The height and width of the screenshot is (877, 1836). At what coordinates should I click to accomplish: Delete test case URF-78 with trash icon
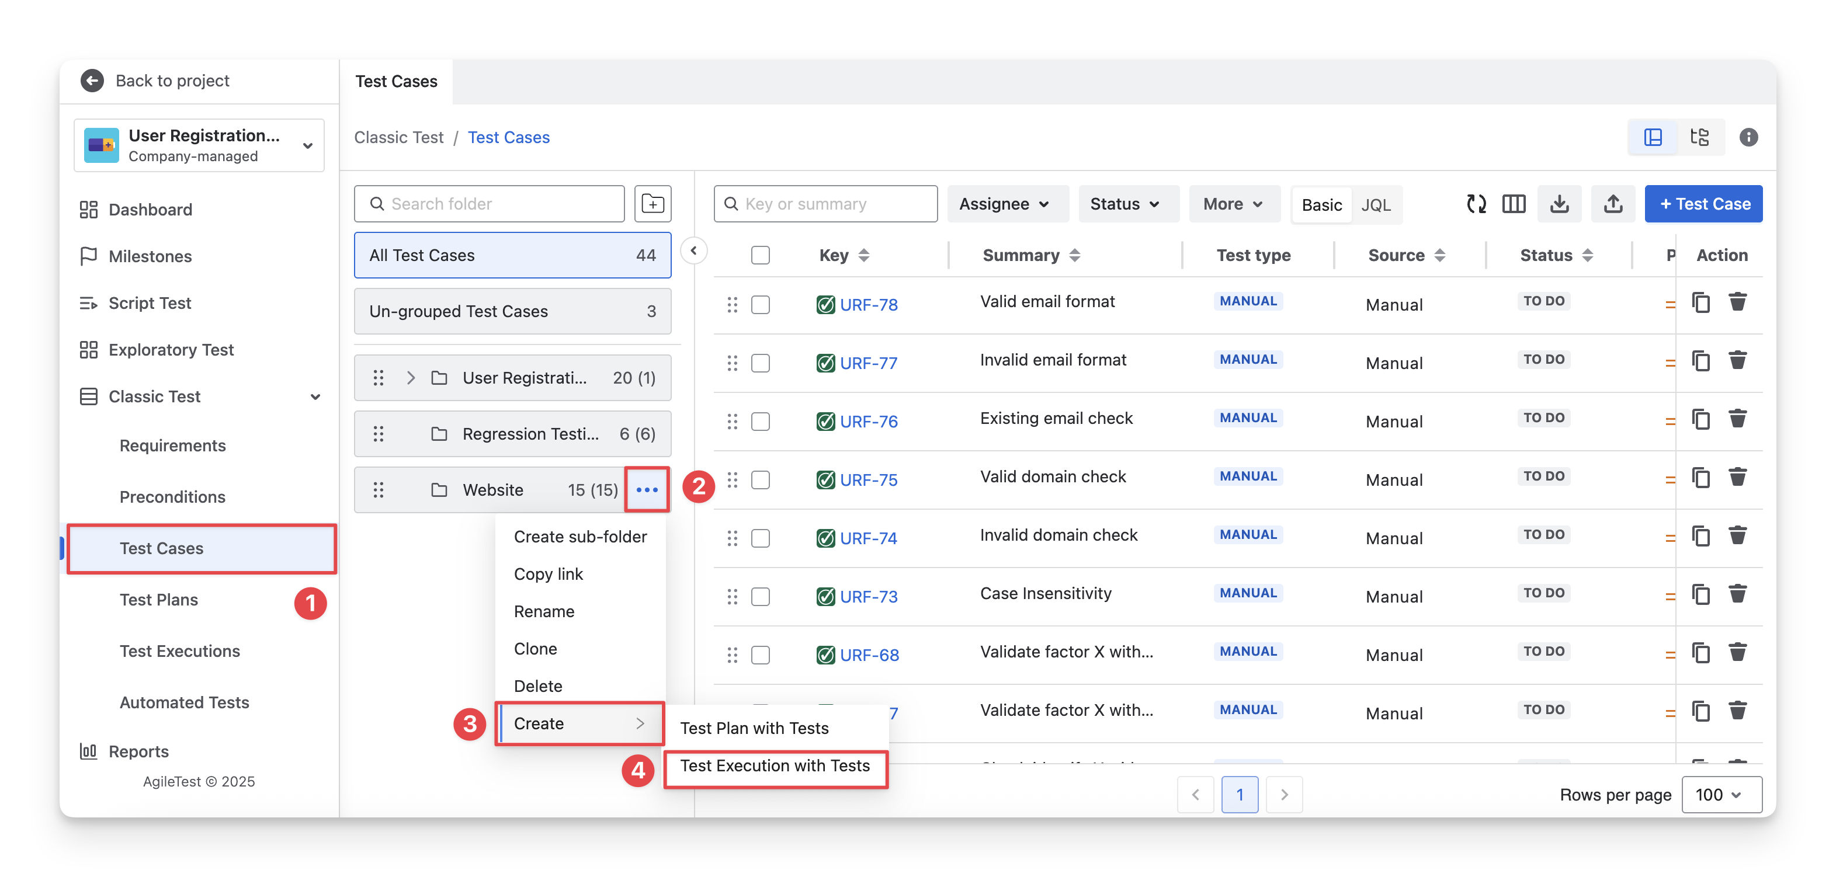1737,302
